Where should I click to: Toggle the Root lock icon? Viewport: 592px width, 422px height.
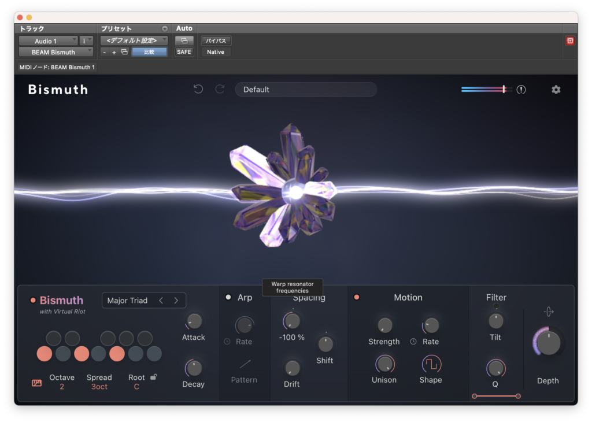pos(154,377)
